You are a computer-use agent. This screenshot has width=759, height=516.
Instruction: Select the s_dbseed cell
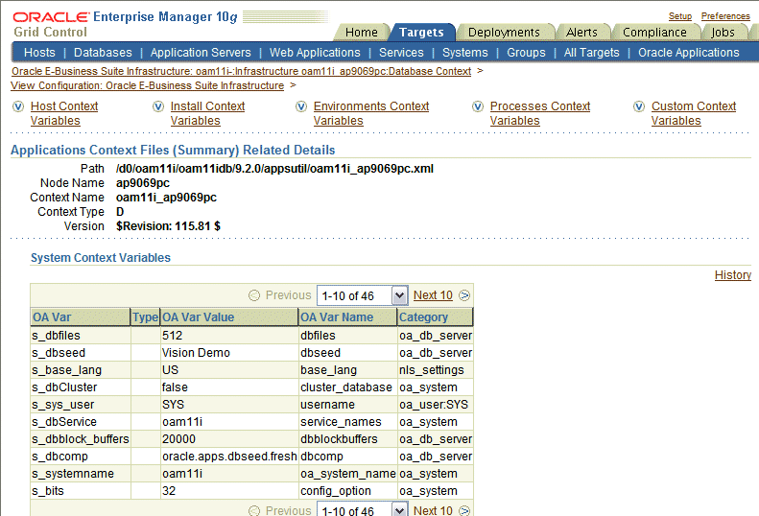81,353
